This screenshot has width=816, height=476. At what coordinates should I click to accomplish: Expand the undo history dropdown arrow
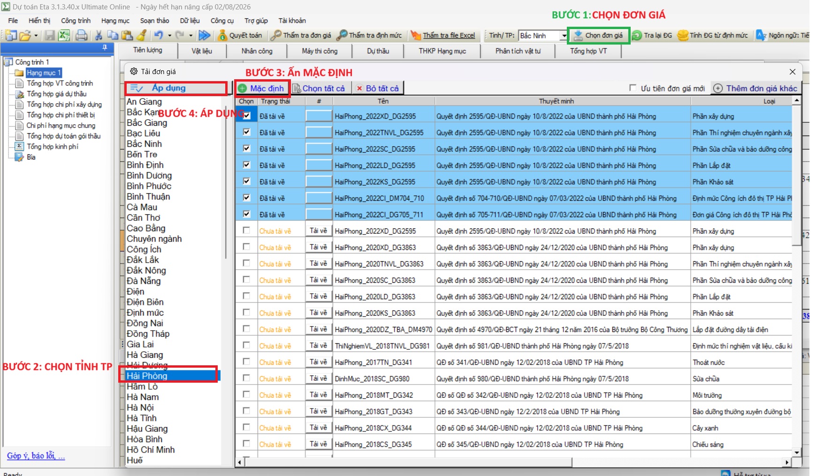pos(169,36)
